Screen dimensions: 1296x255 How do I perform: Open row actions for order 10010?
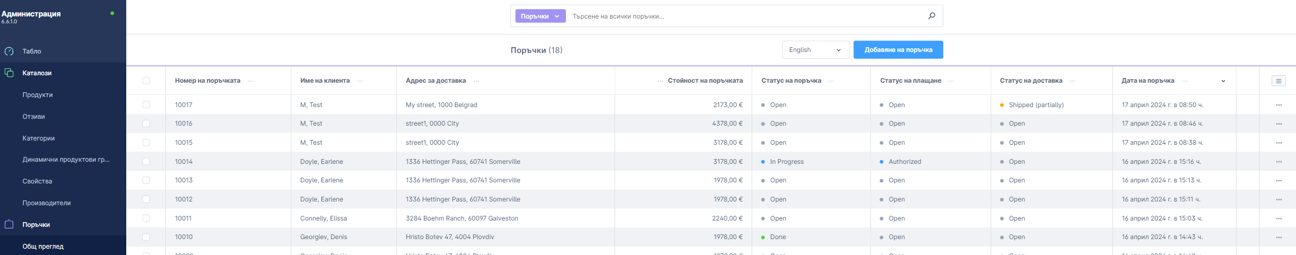1278,238
